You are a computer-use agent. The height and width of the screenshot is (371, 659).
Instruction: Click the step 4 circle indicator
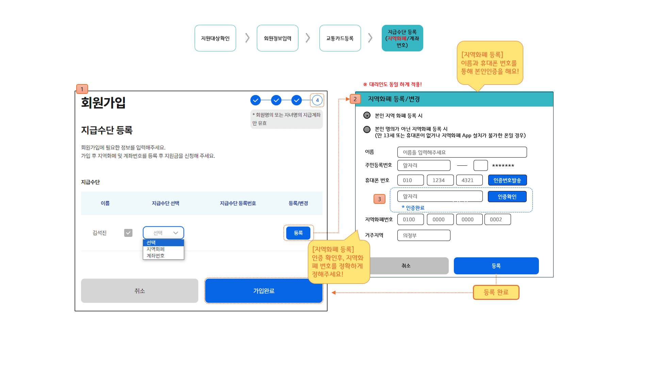[x=317, y=100]
